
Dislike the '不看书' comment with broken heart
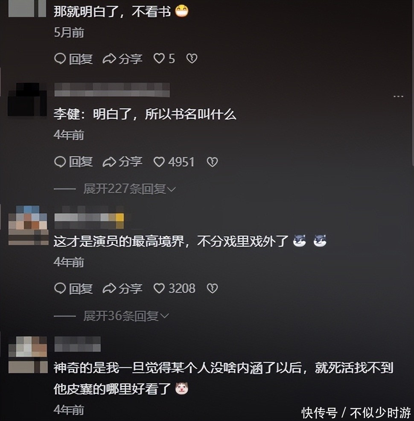tap(192, 58)
